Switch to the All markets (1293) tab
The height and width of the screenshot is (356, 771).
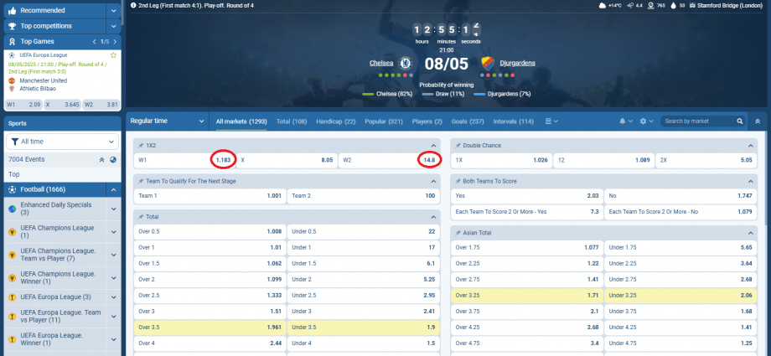(241, 121)
